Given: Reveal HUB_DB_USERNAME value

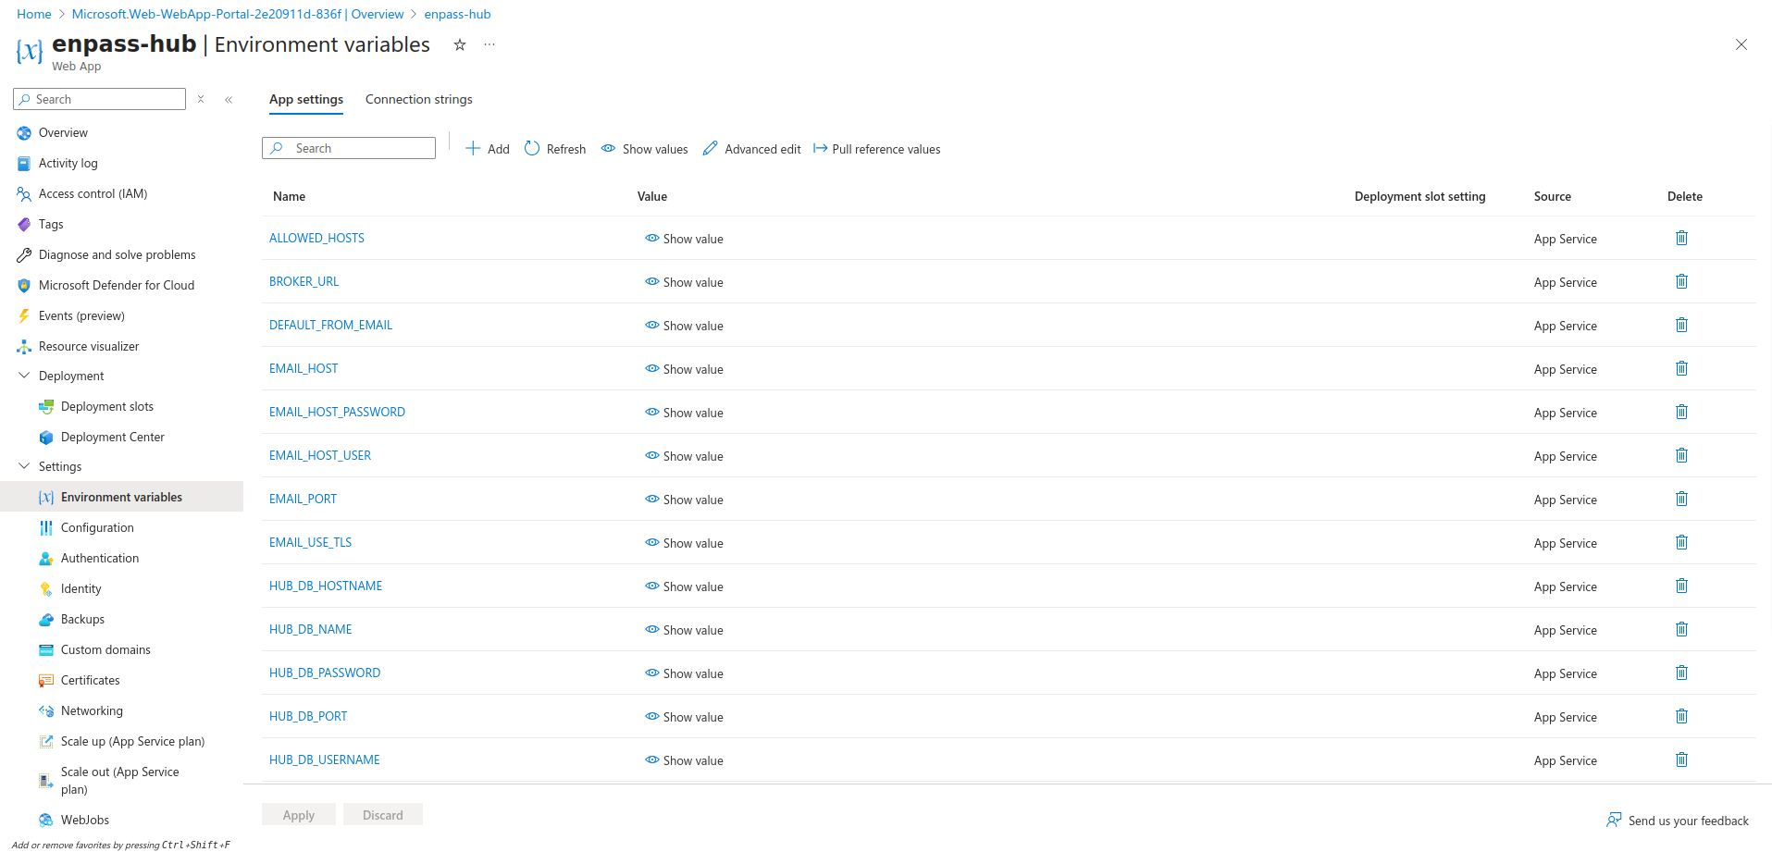Looking at the screenshot, I should (x=684, y=760).
